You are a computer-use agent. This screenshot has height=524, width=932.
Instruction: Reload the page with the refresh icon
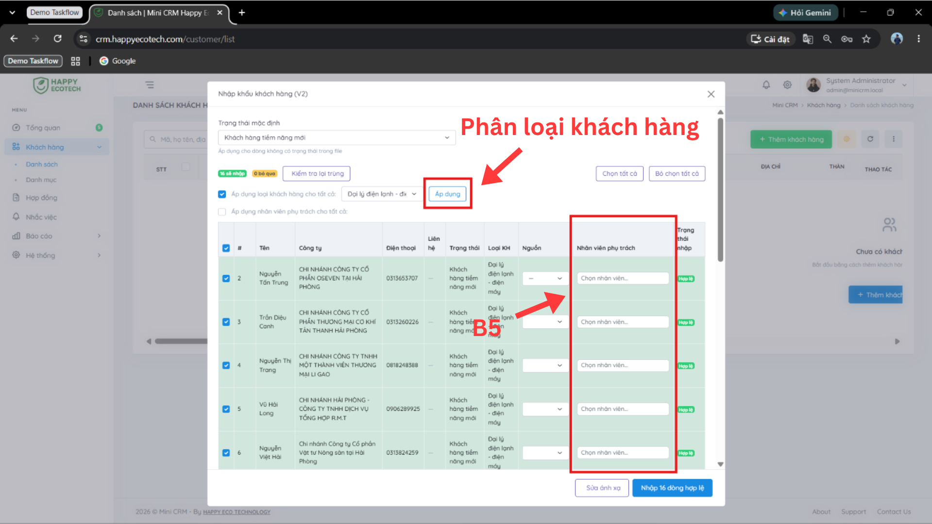tap(57, 39)
